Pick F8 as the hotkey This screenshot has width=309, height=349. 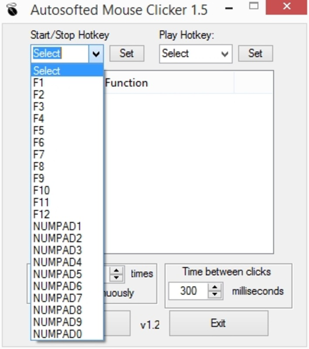coord(67,166)
